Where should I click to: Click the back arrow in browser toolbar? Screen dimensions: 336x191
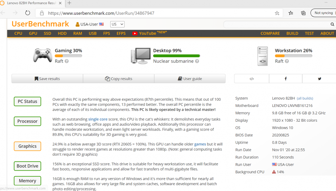pyautogui.click(x=3, y=13)
